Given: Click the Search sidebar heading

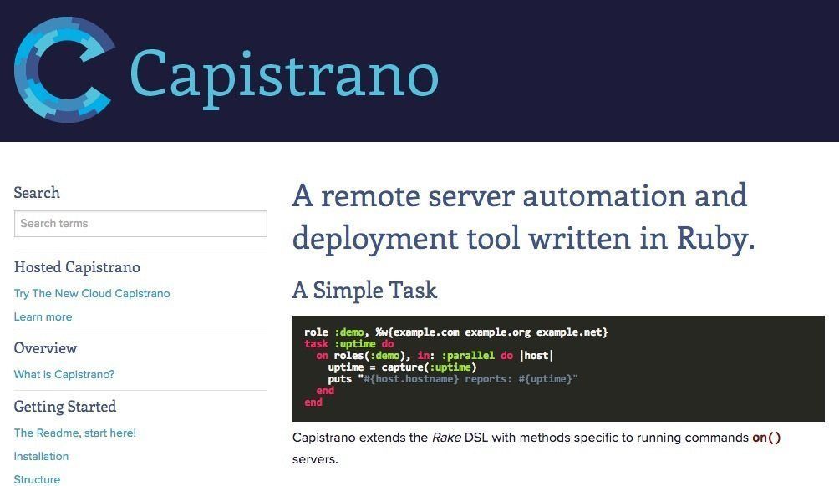Looking at the screenshot, I should pyautogui.click(x=37, y=192).
